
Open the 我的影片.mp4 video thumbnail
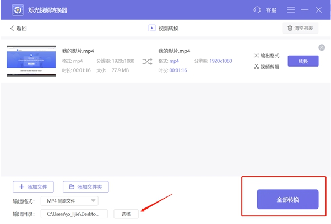(31, 61)
